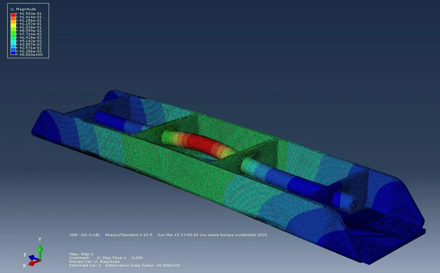The image size is (440, 273).
Task: Click the 'Primary Var: U, Magnitude' line
Action: click(94, 261)
